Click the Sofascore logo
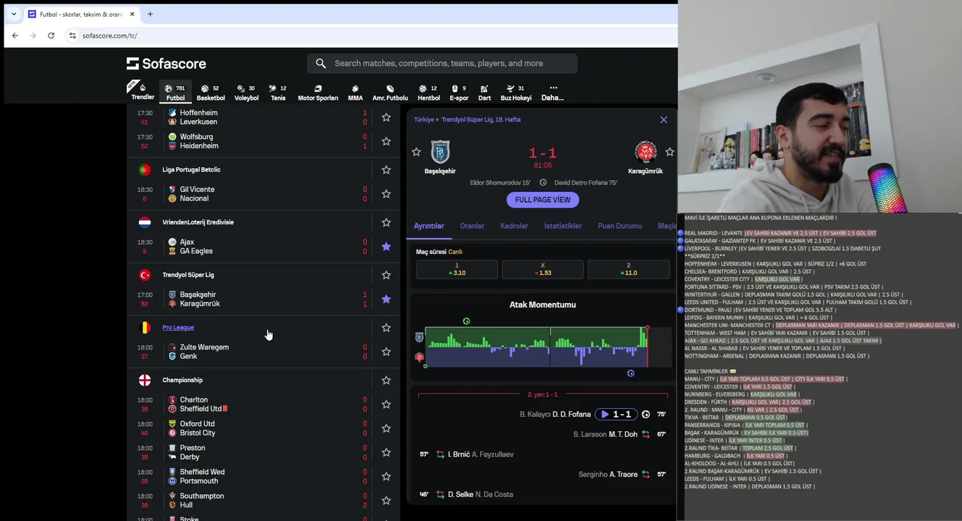Image resolution: width=962 pixels, height=521 pixels. (x=166, y=64)
